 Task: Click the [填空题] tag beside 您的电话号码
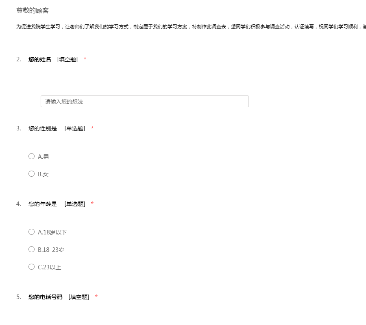click(79, 297)
